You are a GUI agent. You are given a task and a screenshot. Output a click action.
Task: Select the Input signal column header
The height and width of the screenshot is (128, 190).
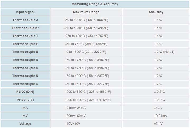[25, 12]
